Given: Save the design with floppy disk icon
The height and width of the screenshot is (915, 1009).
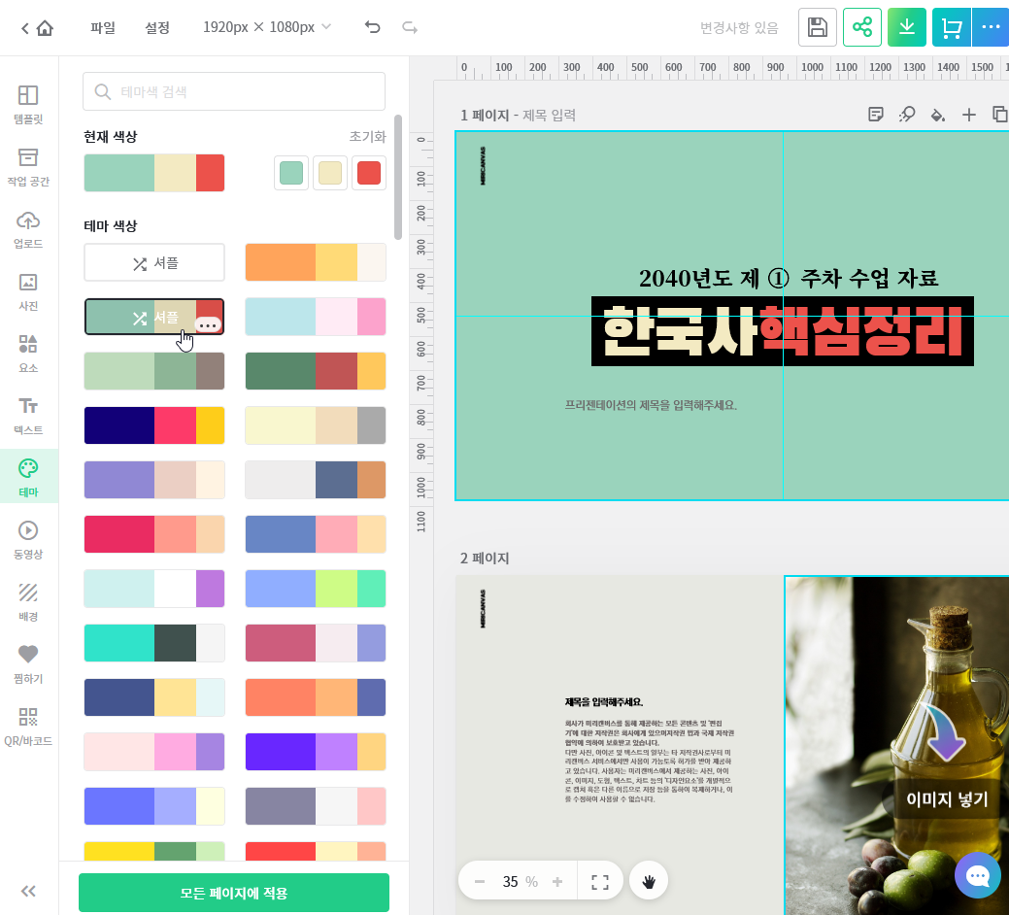Looking at the screenshot, I should coord(818,27).
